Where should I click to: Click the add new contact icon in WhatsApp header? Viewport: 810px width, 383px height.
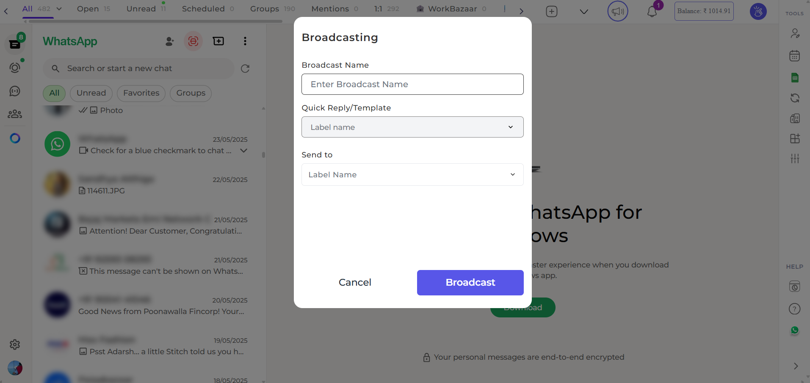169,41
